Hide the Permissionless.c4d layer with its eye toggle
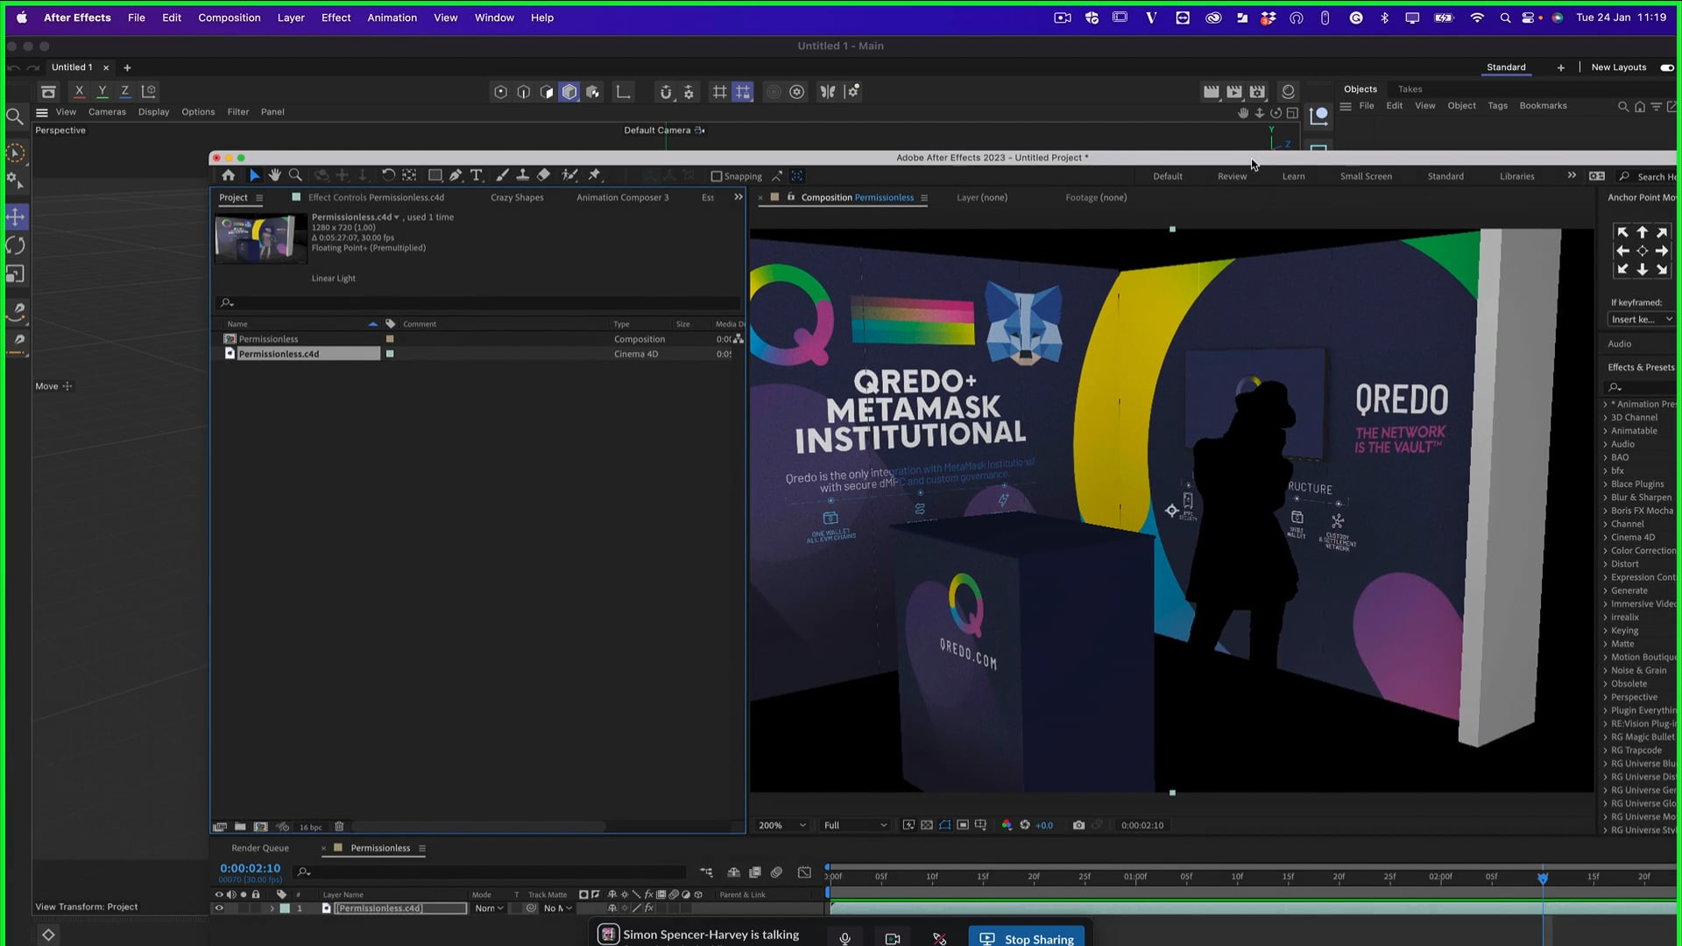This screenshot has width=1682, height=946. pyautogui.click(x=219, y=908)
